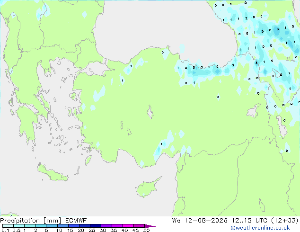Select the 2–5 mm precipitation color swatch

(41, 226)
